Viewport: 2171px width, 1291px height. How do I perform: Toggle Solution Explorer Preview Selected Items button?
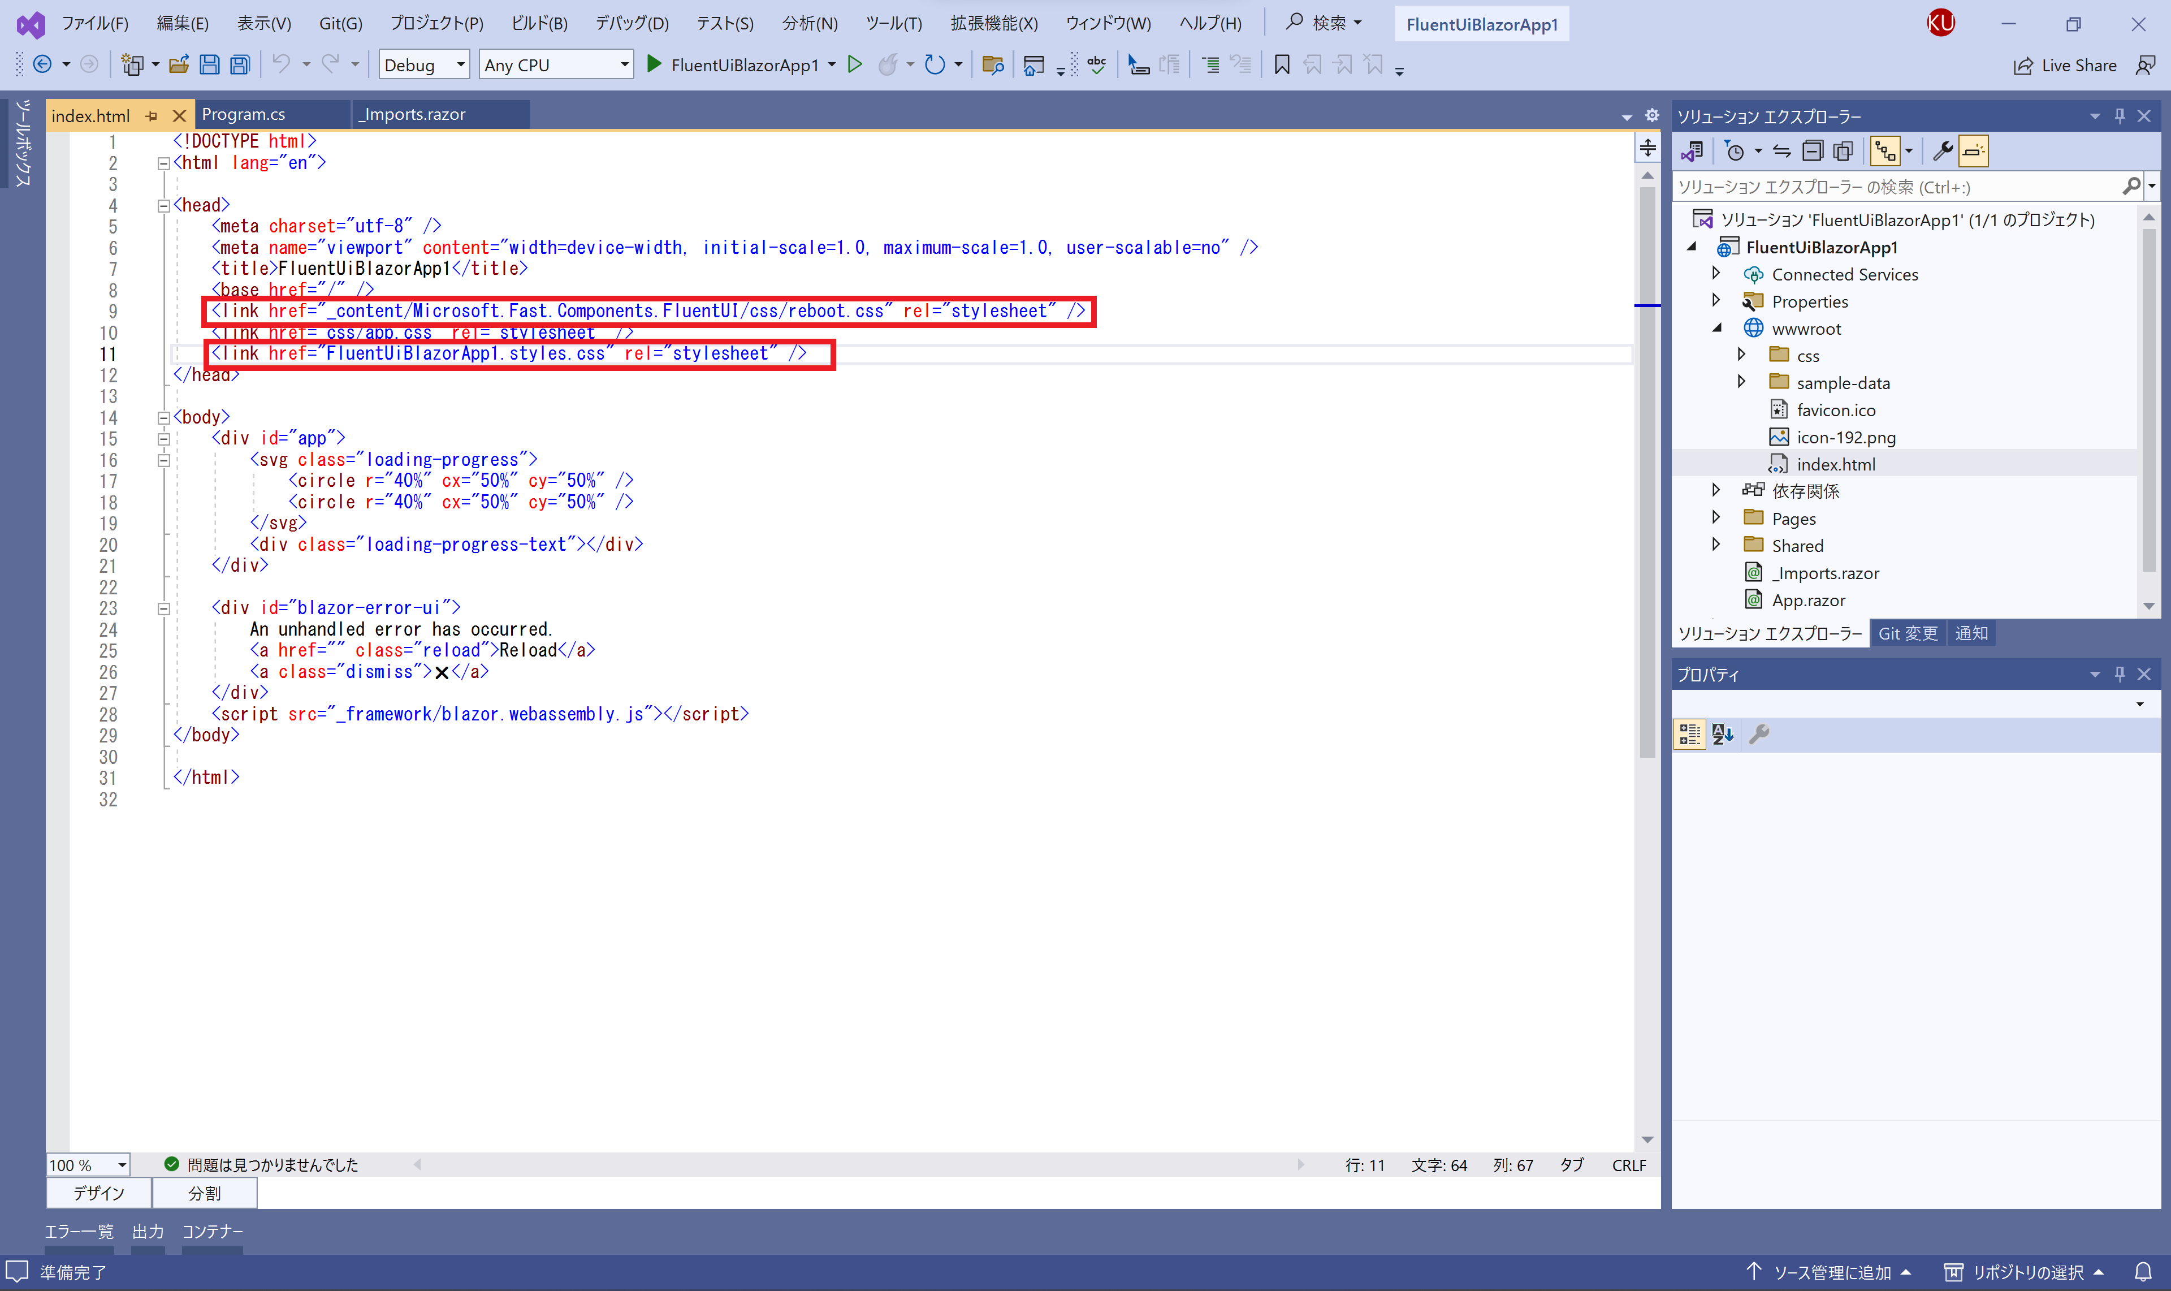(x=1974, y=152)
